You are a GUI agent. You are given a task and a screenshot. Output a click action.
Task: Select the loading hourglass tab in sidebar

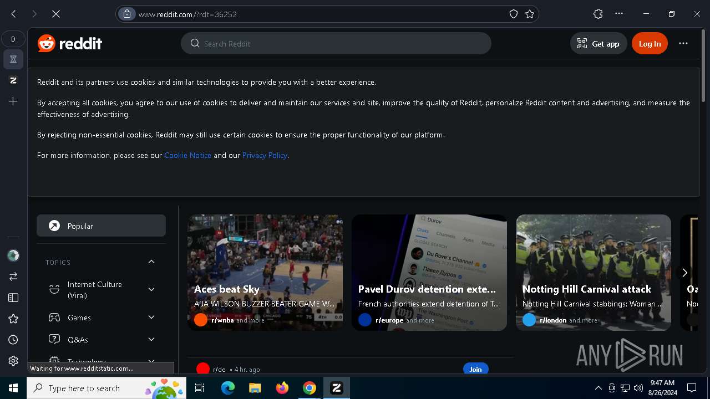pos(13,59)
